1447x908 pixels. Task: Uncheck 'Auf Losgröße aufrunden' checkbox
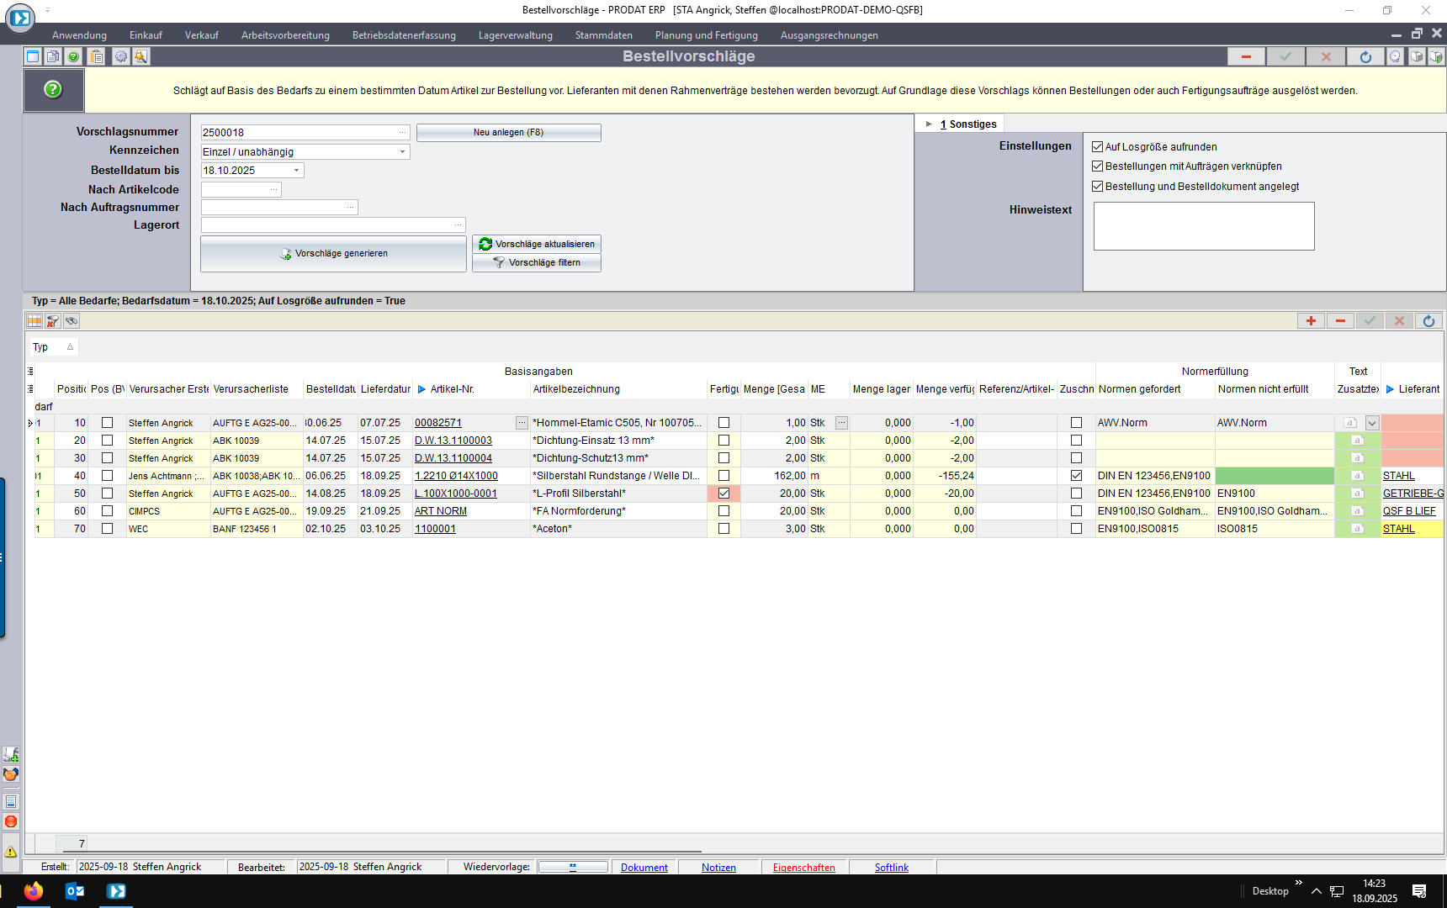(x=1097, y=147)
